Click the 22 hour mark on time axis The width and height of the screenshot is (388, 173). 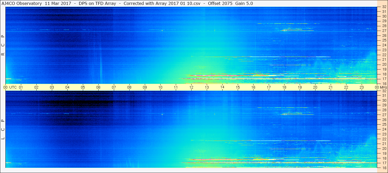(346, 87)
